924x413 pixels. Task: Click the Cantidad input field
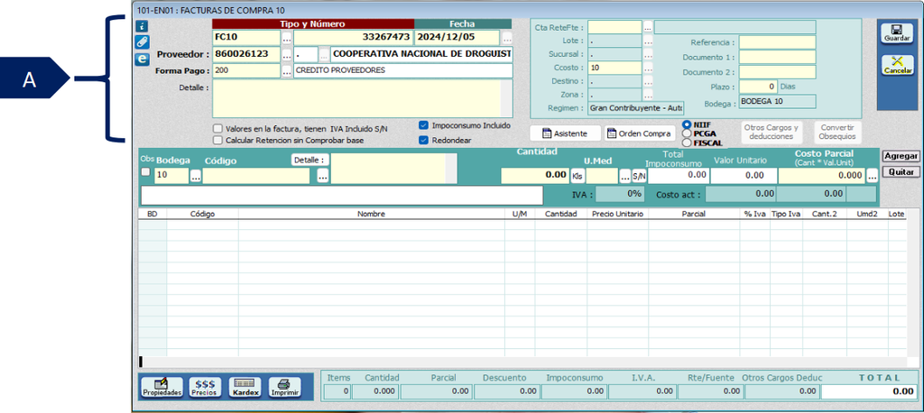pos(534,176)
